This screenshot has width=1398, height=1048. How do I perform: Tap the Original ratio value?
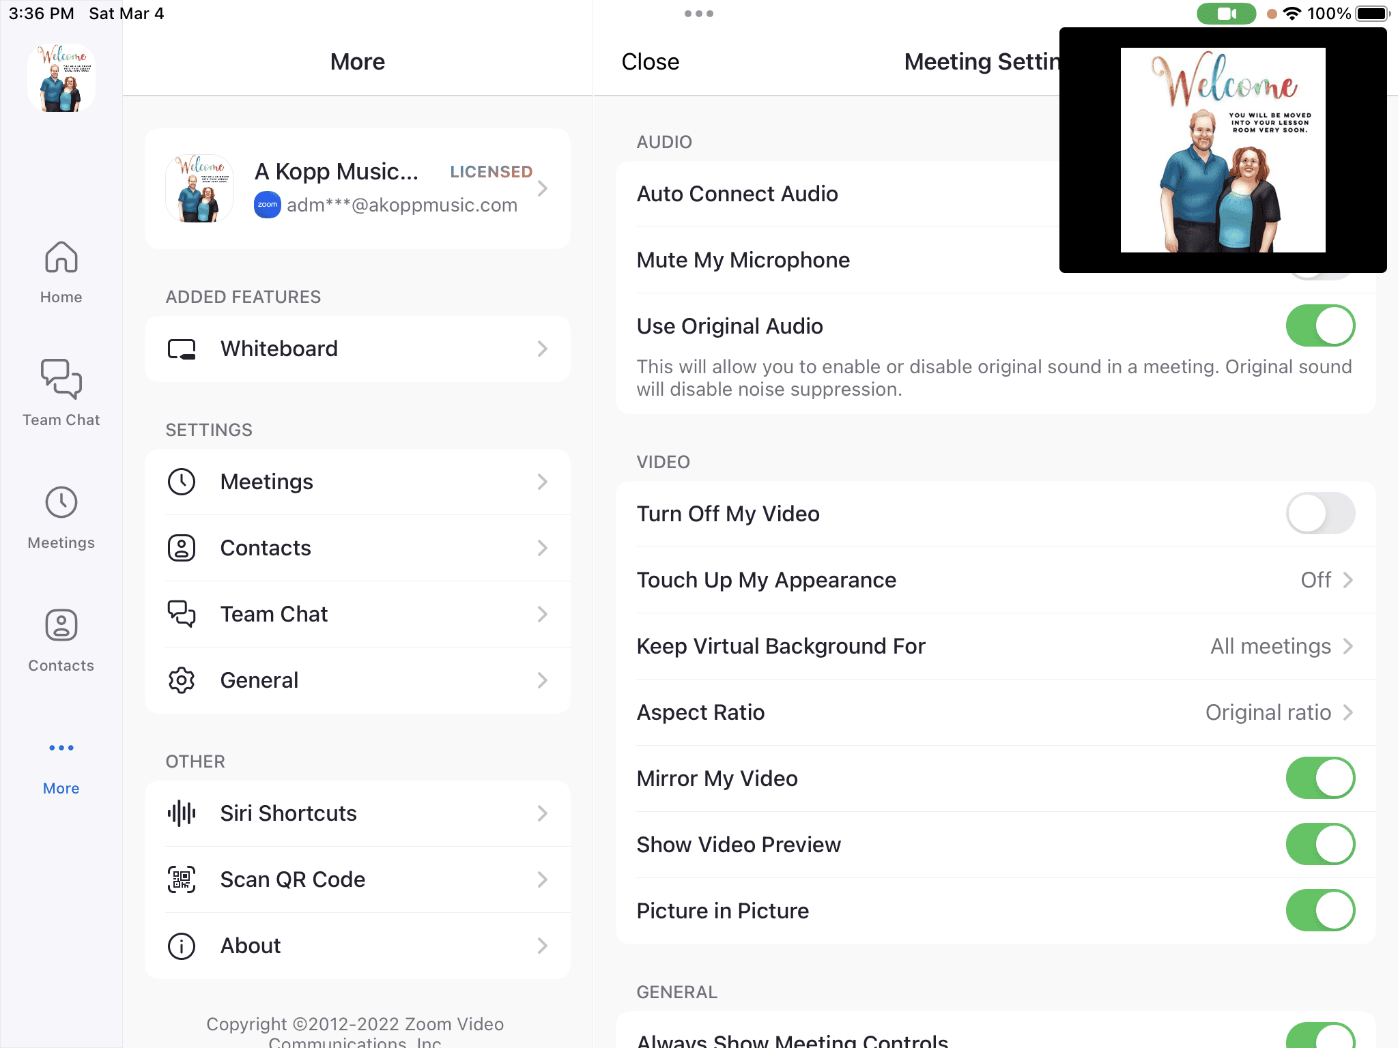1268,712
